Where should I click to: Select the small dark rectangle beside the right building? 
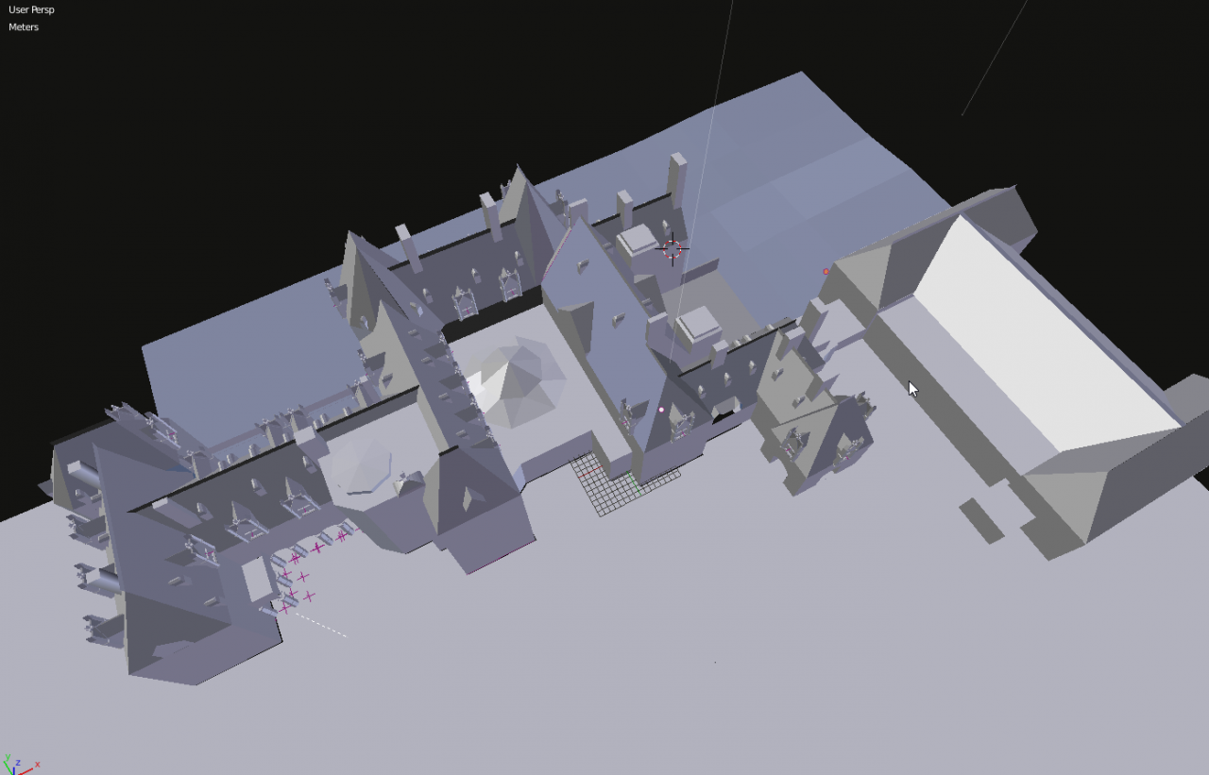coord(981,521)
